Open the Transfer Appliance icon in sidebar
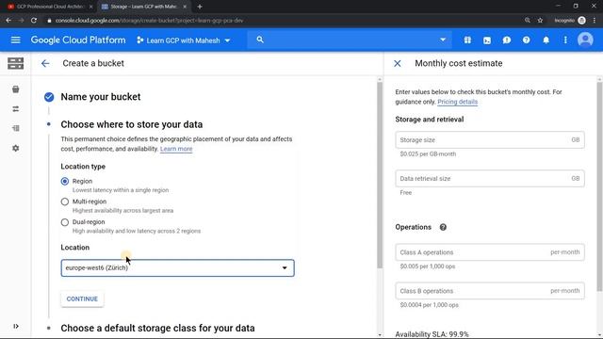This screenshot has width=603, height=339. (15, 128)
